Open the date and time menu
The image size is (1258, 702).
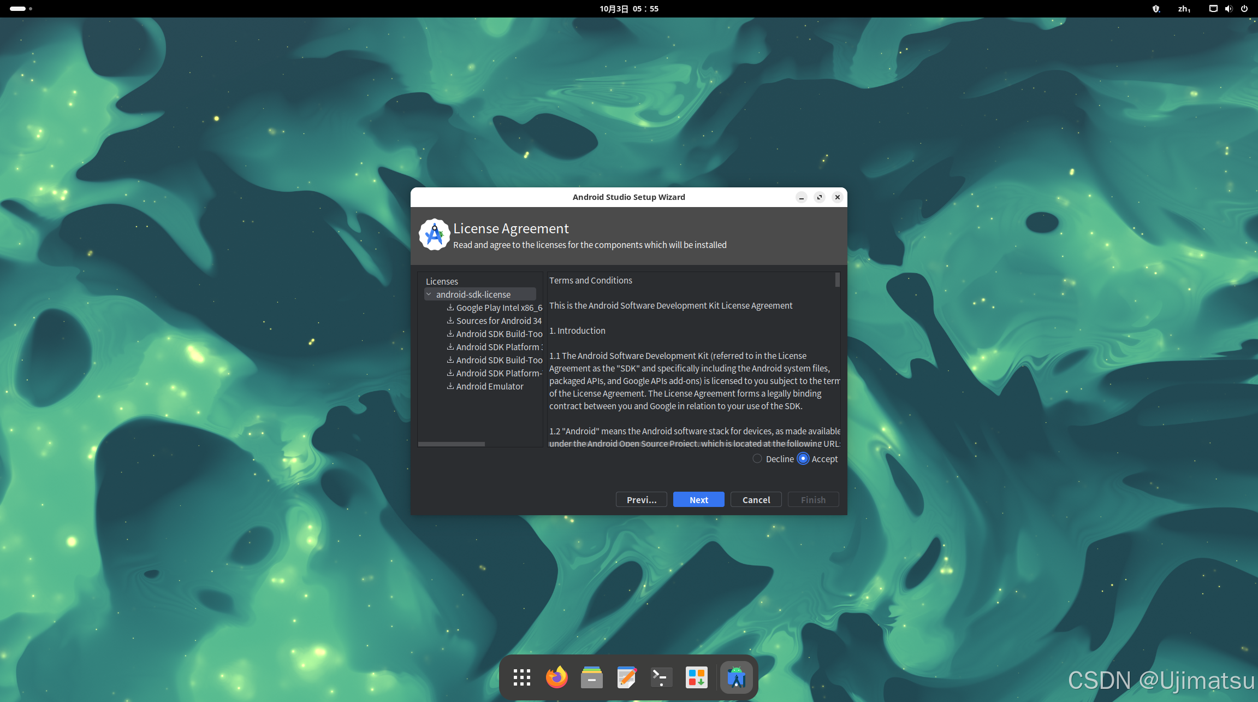[x=628, y=9]
